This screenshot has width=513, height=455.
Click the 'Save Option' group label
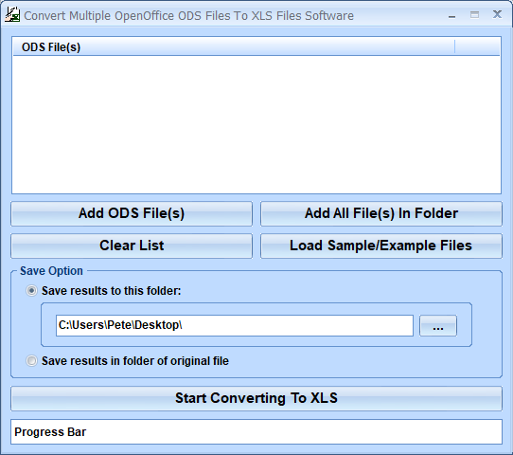point(51,271)
